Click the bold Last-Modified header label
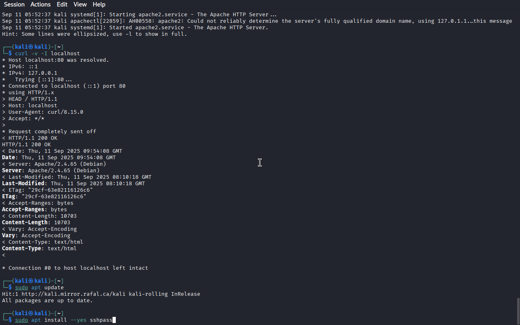 tap(23, 184)
